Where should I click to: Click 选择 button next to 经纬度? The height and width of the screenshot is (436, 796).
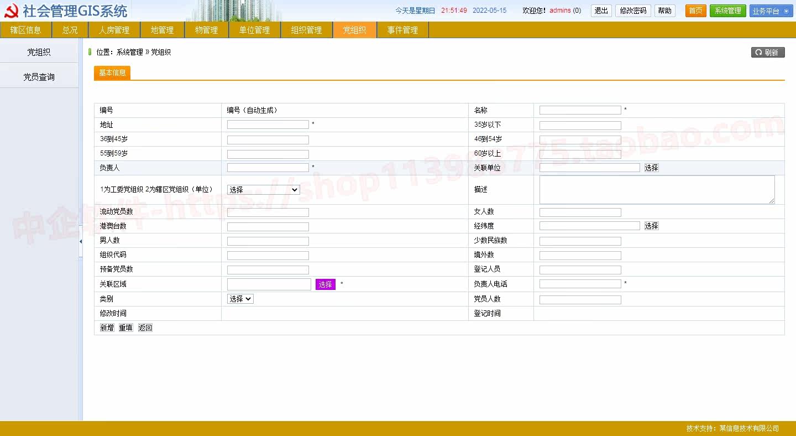coord(652,226)
